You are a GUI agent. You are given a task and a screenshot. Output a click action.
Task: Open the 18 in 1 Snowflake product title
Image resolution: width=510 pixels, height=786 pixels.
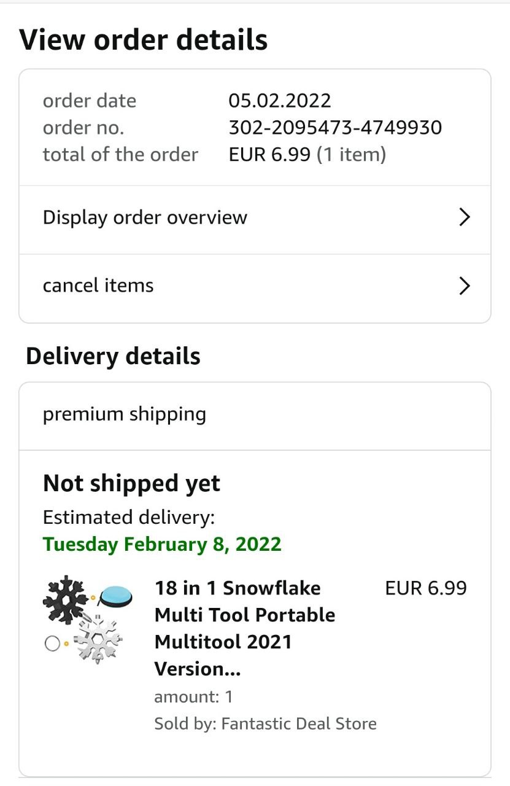pyautogui.click(x=245, y=628)
